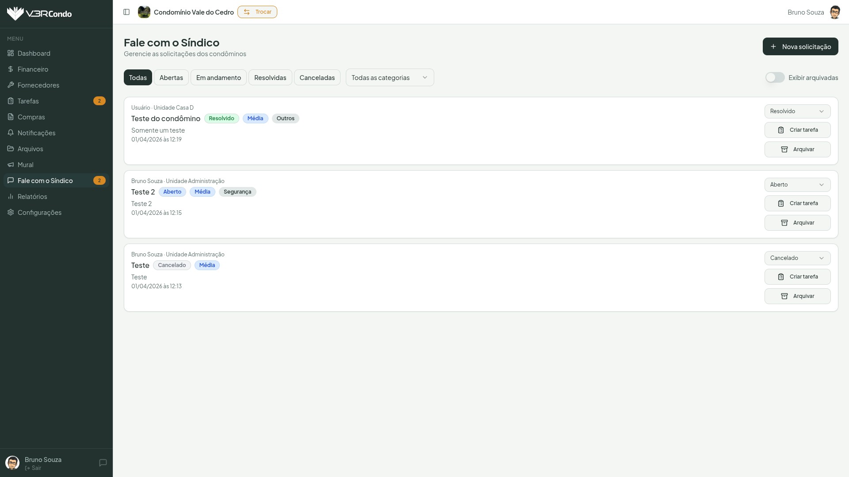Image resolution: width=849 pixels, height=477 pixels.
Task: Enable the Exibir arquivadas switch
Action: tap(775, 77)
